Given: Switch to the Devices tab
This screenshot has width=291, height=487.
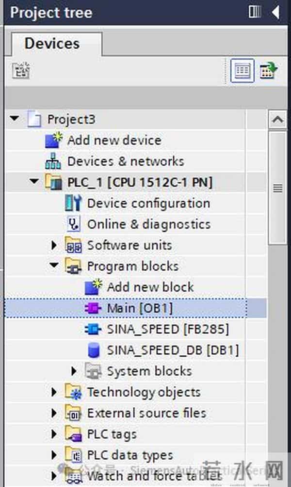Looking at the screenshot, I should [52, 44].
